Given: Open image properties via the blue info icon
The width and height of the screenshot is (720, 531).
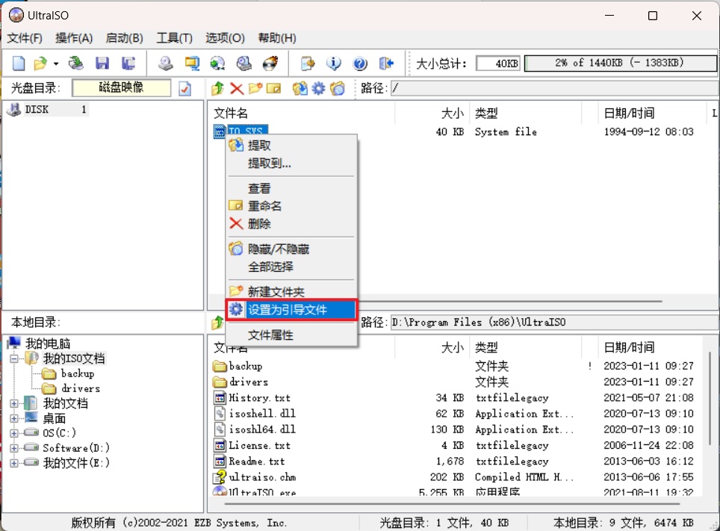Looking at the screenshot, I should 334,63.
